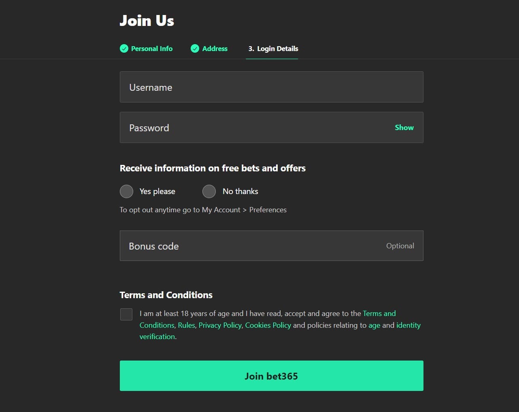Tick the age and terms agreement checkbox
The width and height of the screenshot is (519, 412).
126,314
